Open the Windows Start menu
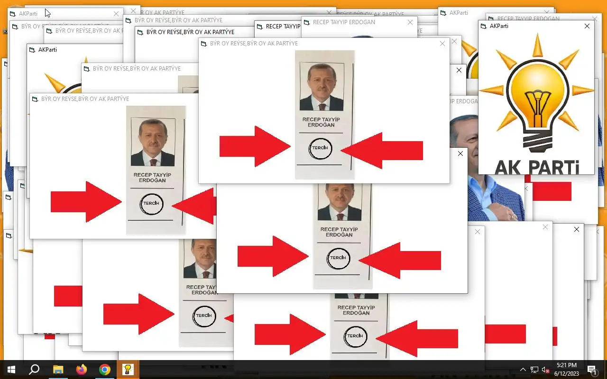This screenshot has width=607, height=379. click(x=11, y=370)
